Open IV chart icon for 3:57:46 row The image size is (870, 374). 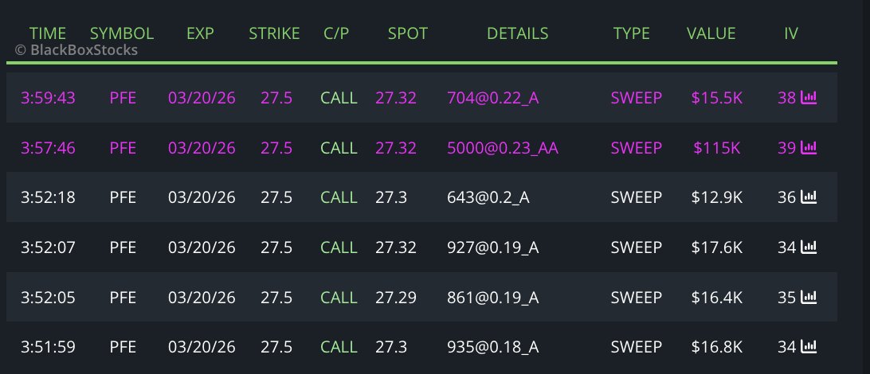(x=809, y=148)
